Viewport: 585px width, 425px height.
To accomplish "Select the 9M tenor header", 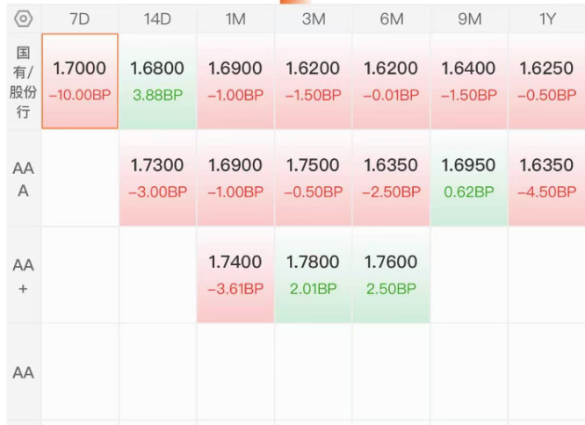I will [x=469, y=18].
